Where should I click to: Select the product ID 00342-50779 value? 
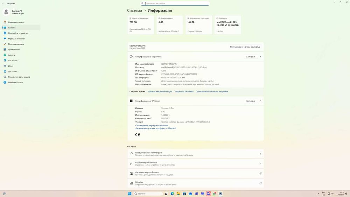pyautogui.click(x=173, y=78)
